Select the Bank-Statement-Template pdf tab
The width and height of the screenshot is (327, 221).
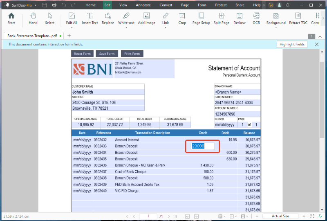[34, 36]
